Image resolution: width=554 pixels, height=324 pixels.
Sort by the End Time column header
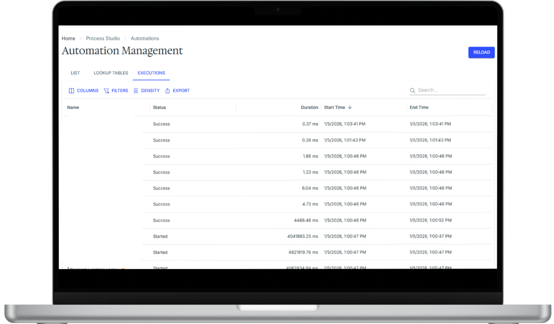419,107
